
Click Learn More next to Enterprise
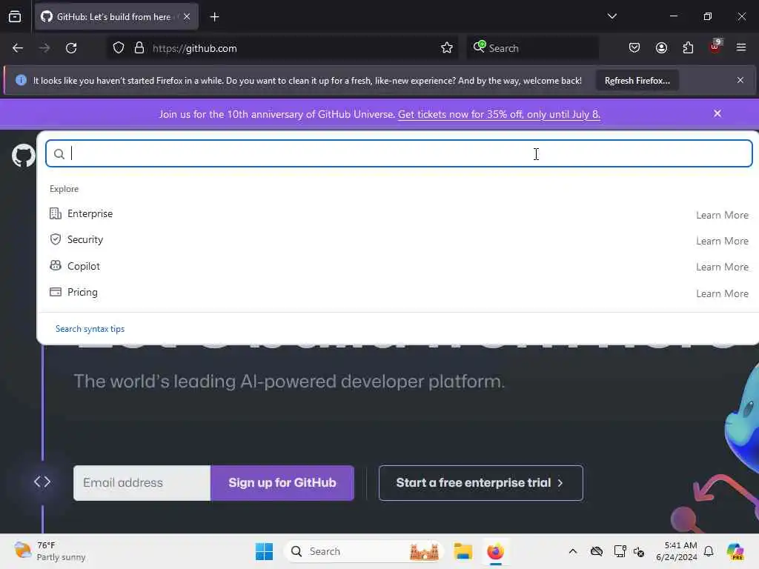tap(722, 215)
